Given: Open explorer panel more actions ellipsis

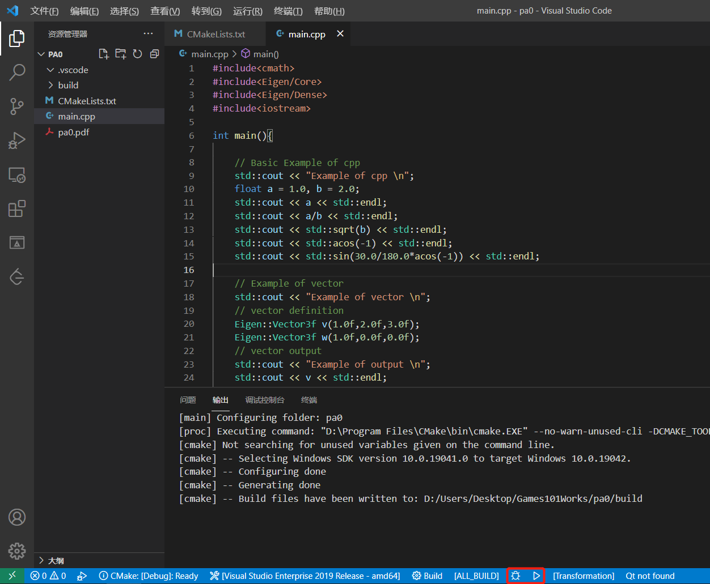Looking at the screenshot, I should pyautogui.click(x=148, y=34).
